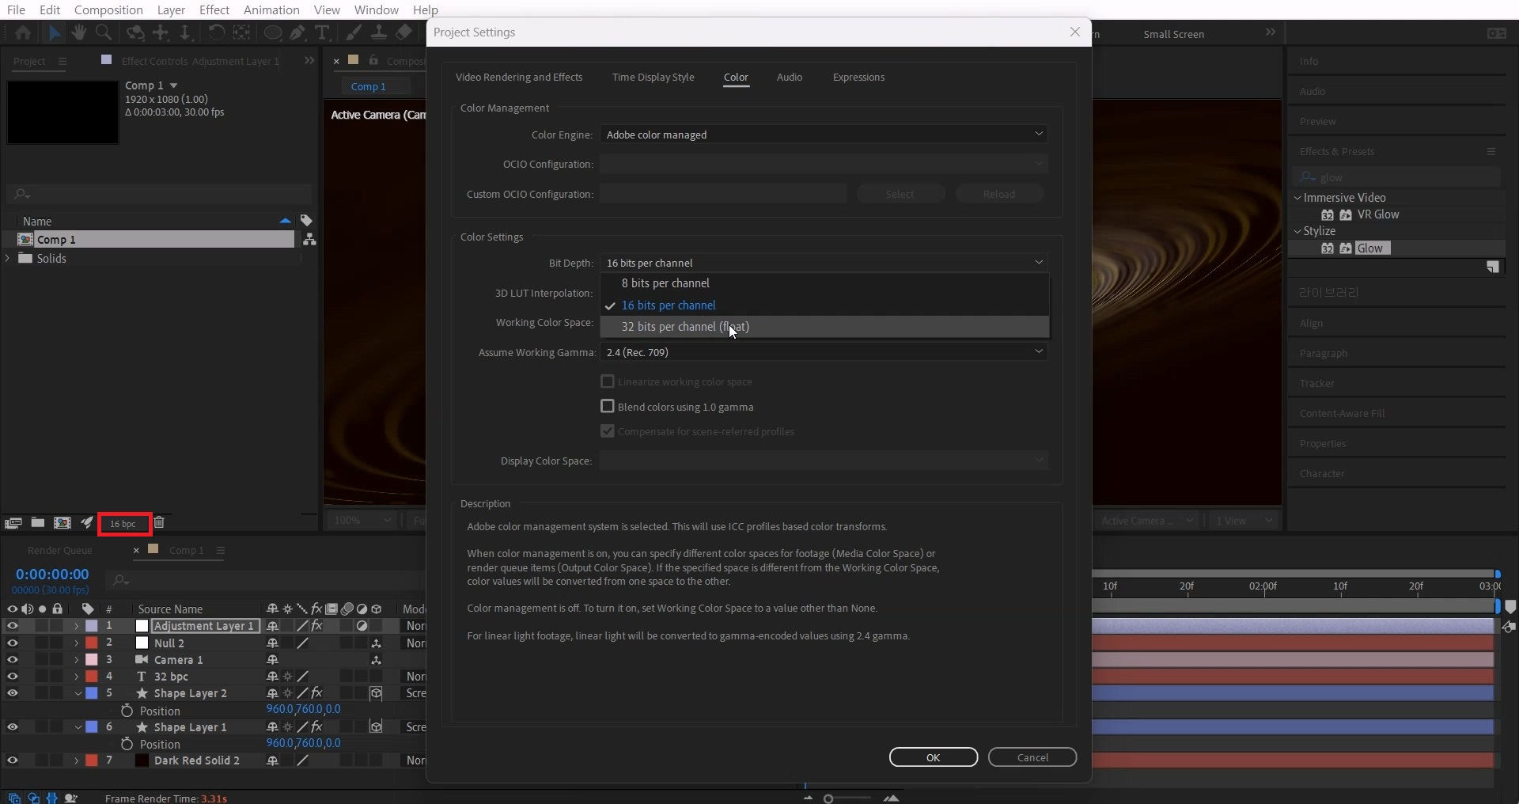Image resolution: width=1519 pixels, height=804 pixels.
Task: Open the Bit Depth dropdown
Action: pyautogui.click(x=824, y=263)
